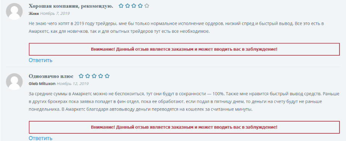Click third star of 'Хорошая компания' rating
The image size is (346, 141).
134,6
